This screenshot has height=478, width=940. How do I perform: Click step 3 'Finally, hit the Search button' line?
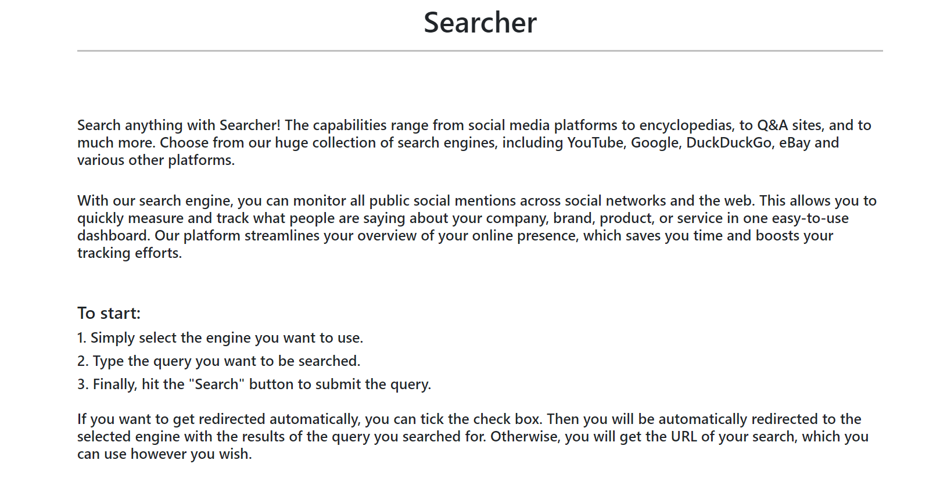click(254, 384)
